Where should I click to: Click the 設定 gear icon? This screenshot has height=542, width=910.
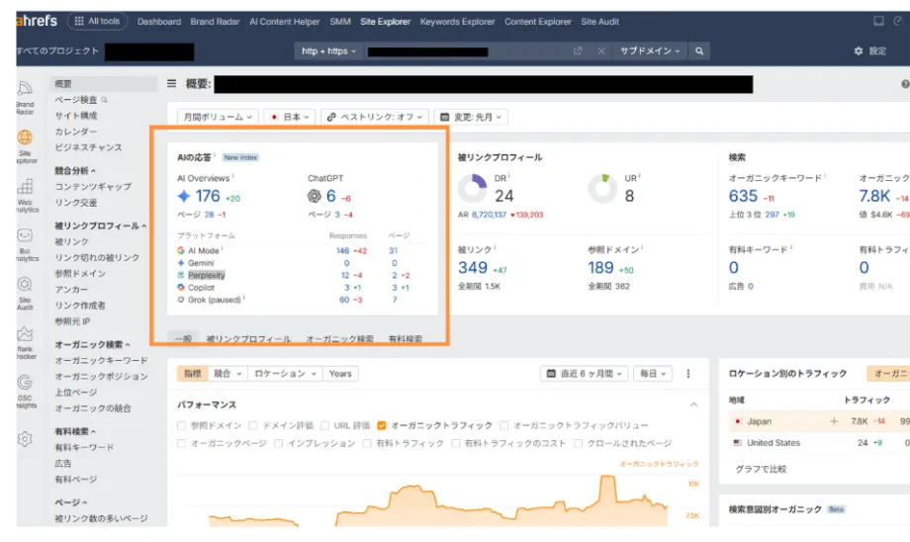pyautogui.click(x=859, y=51)
